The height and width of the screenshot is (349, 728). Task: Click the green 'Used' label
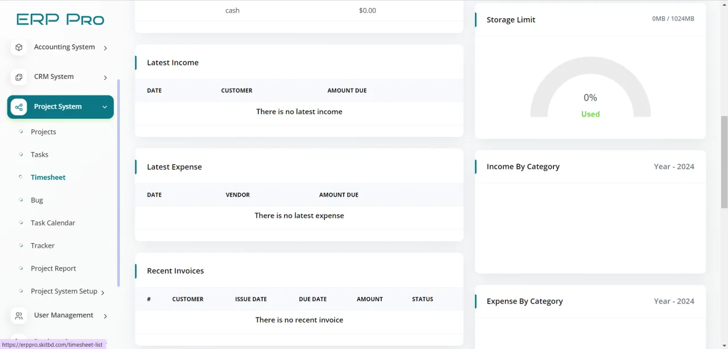[590, 114]
